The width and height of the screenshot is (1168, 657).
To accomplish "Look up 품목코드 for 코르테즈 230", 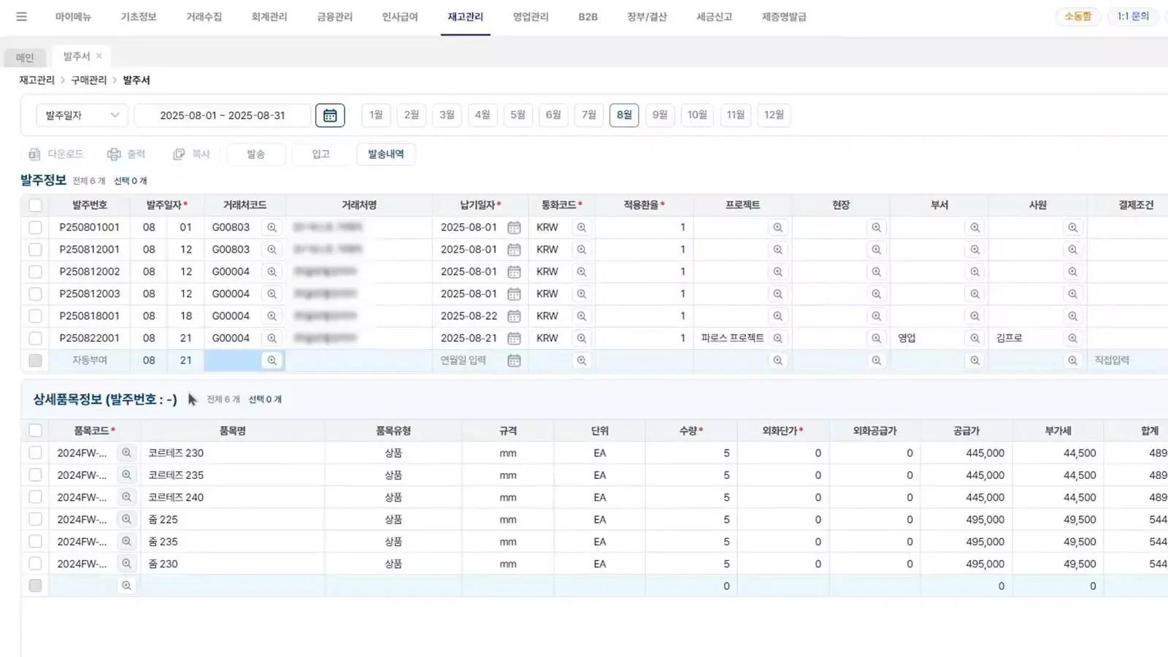I will coord(126,453).
